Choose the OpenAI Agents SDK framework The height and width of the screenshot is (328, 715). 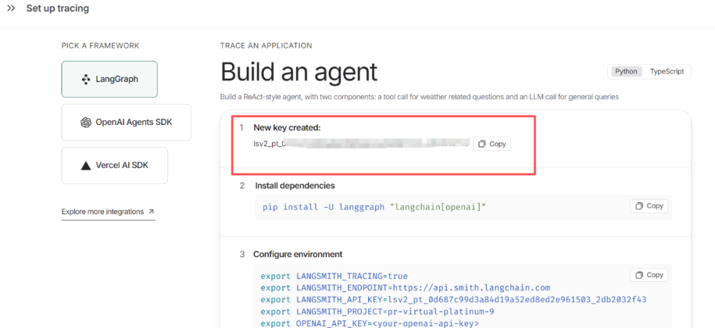coord(126,122)
